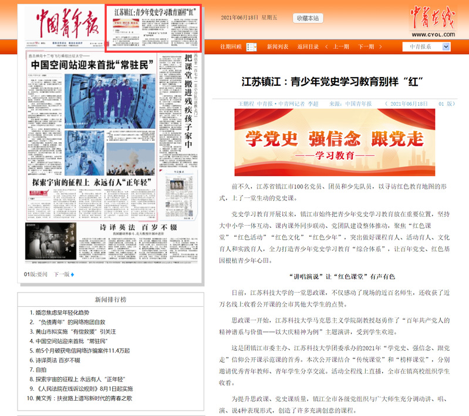Click the blue arrow next to 下一版
This screenshot has height=416, width=469.
(73, 274)
